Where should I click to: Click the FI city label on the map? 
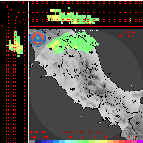pyautogui.click(x=49, y=38)
